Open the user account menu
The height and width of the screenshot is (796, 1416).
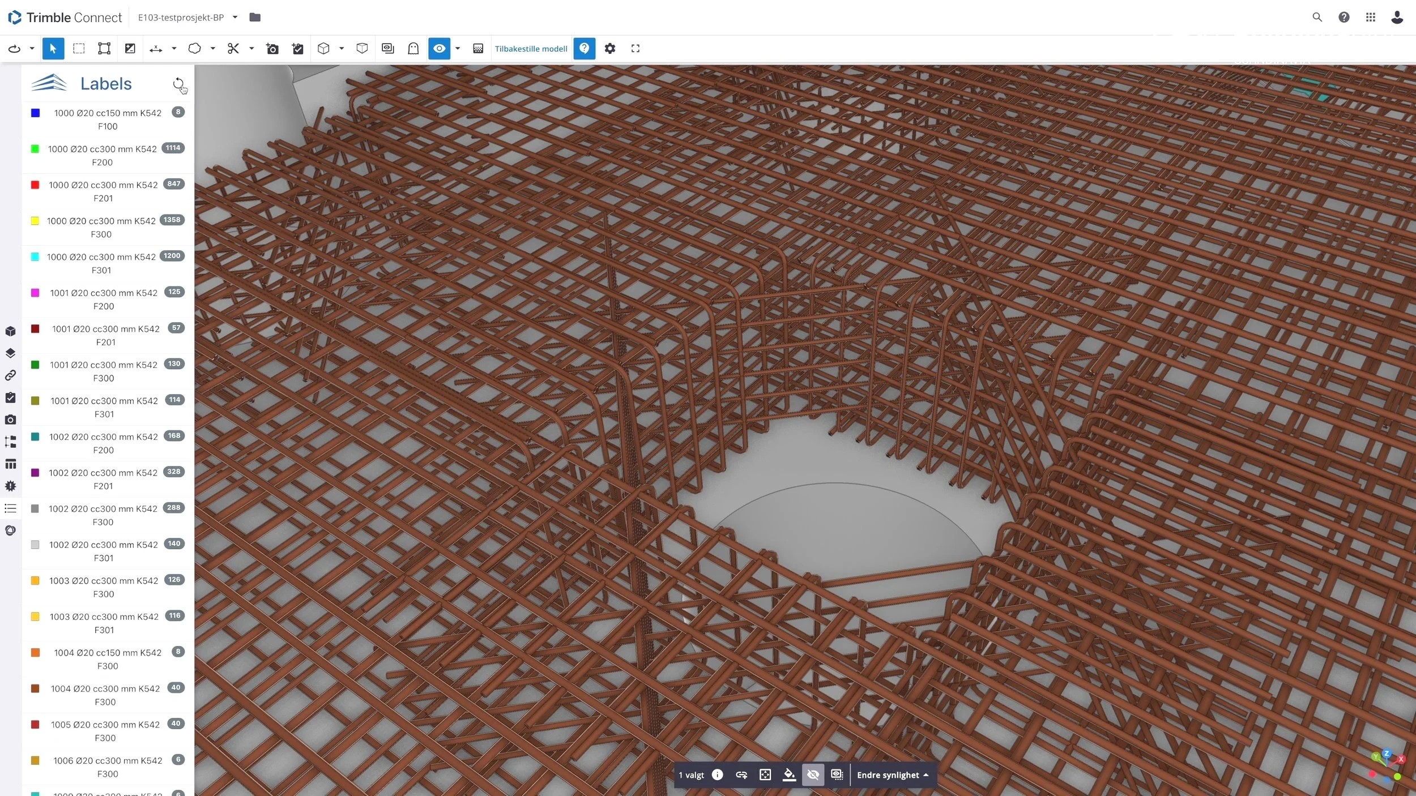point(1397,18)
